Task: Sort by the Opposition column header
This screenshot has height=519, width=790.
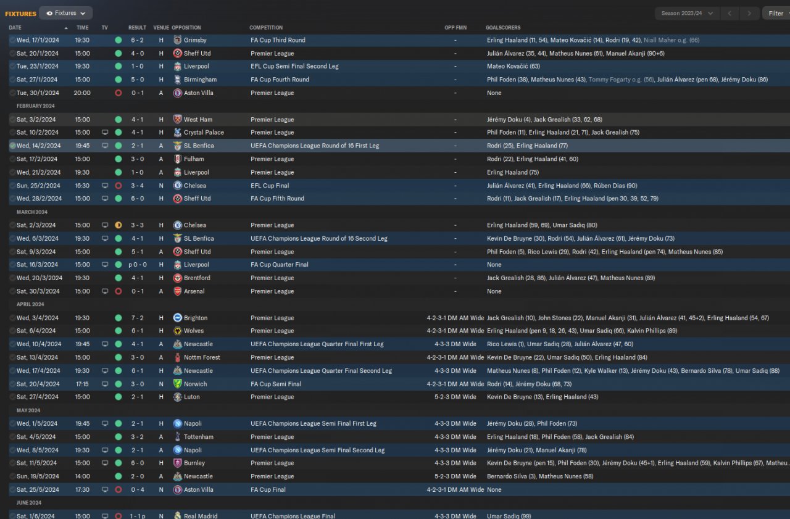Action: pos(186,28)
